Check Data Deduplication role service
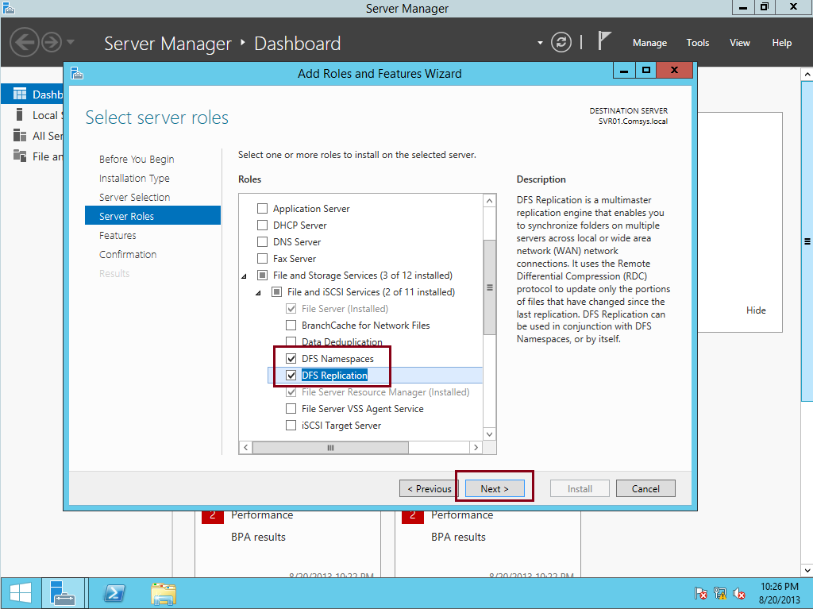The width and height of the screenshot is (813, 609). pyautogui.click(x=291, y=341)
